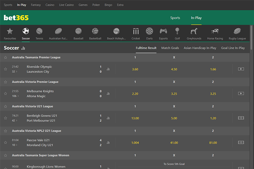Select the Golf icon
Image resolution: width=254 pixels, height=169 pixels.
177,31
